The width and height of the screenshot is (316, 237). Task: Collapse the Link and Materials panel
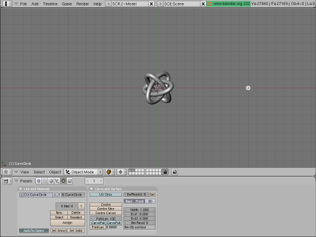20,189
